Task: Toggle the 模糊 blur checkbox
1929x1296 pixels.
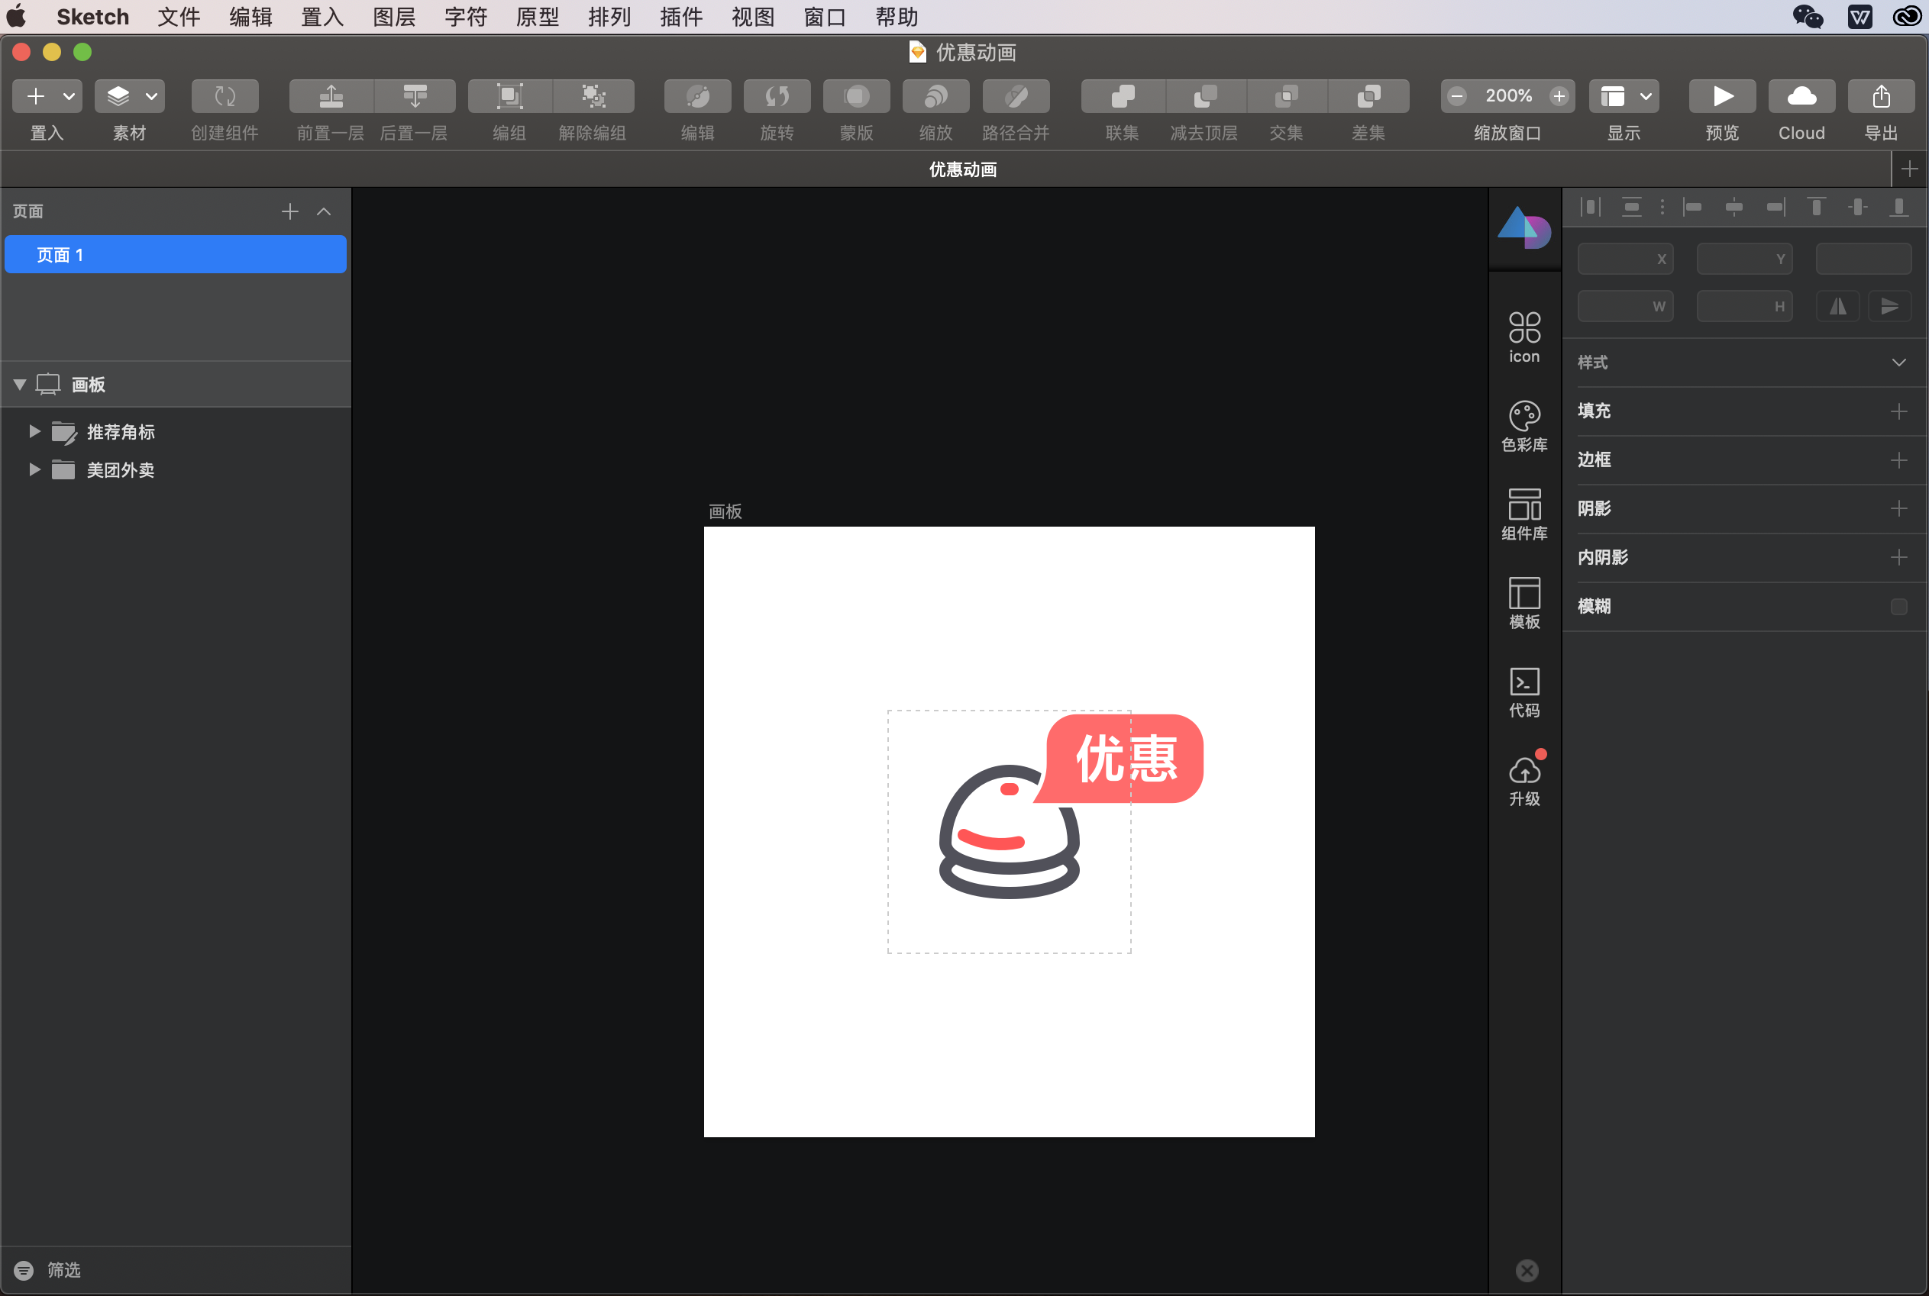Action: (1898, 607)
